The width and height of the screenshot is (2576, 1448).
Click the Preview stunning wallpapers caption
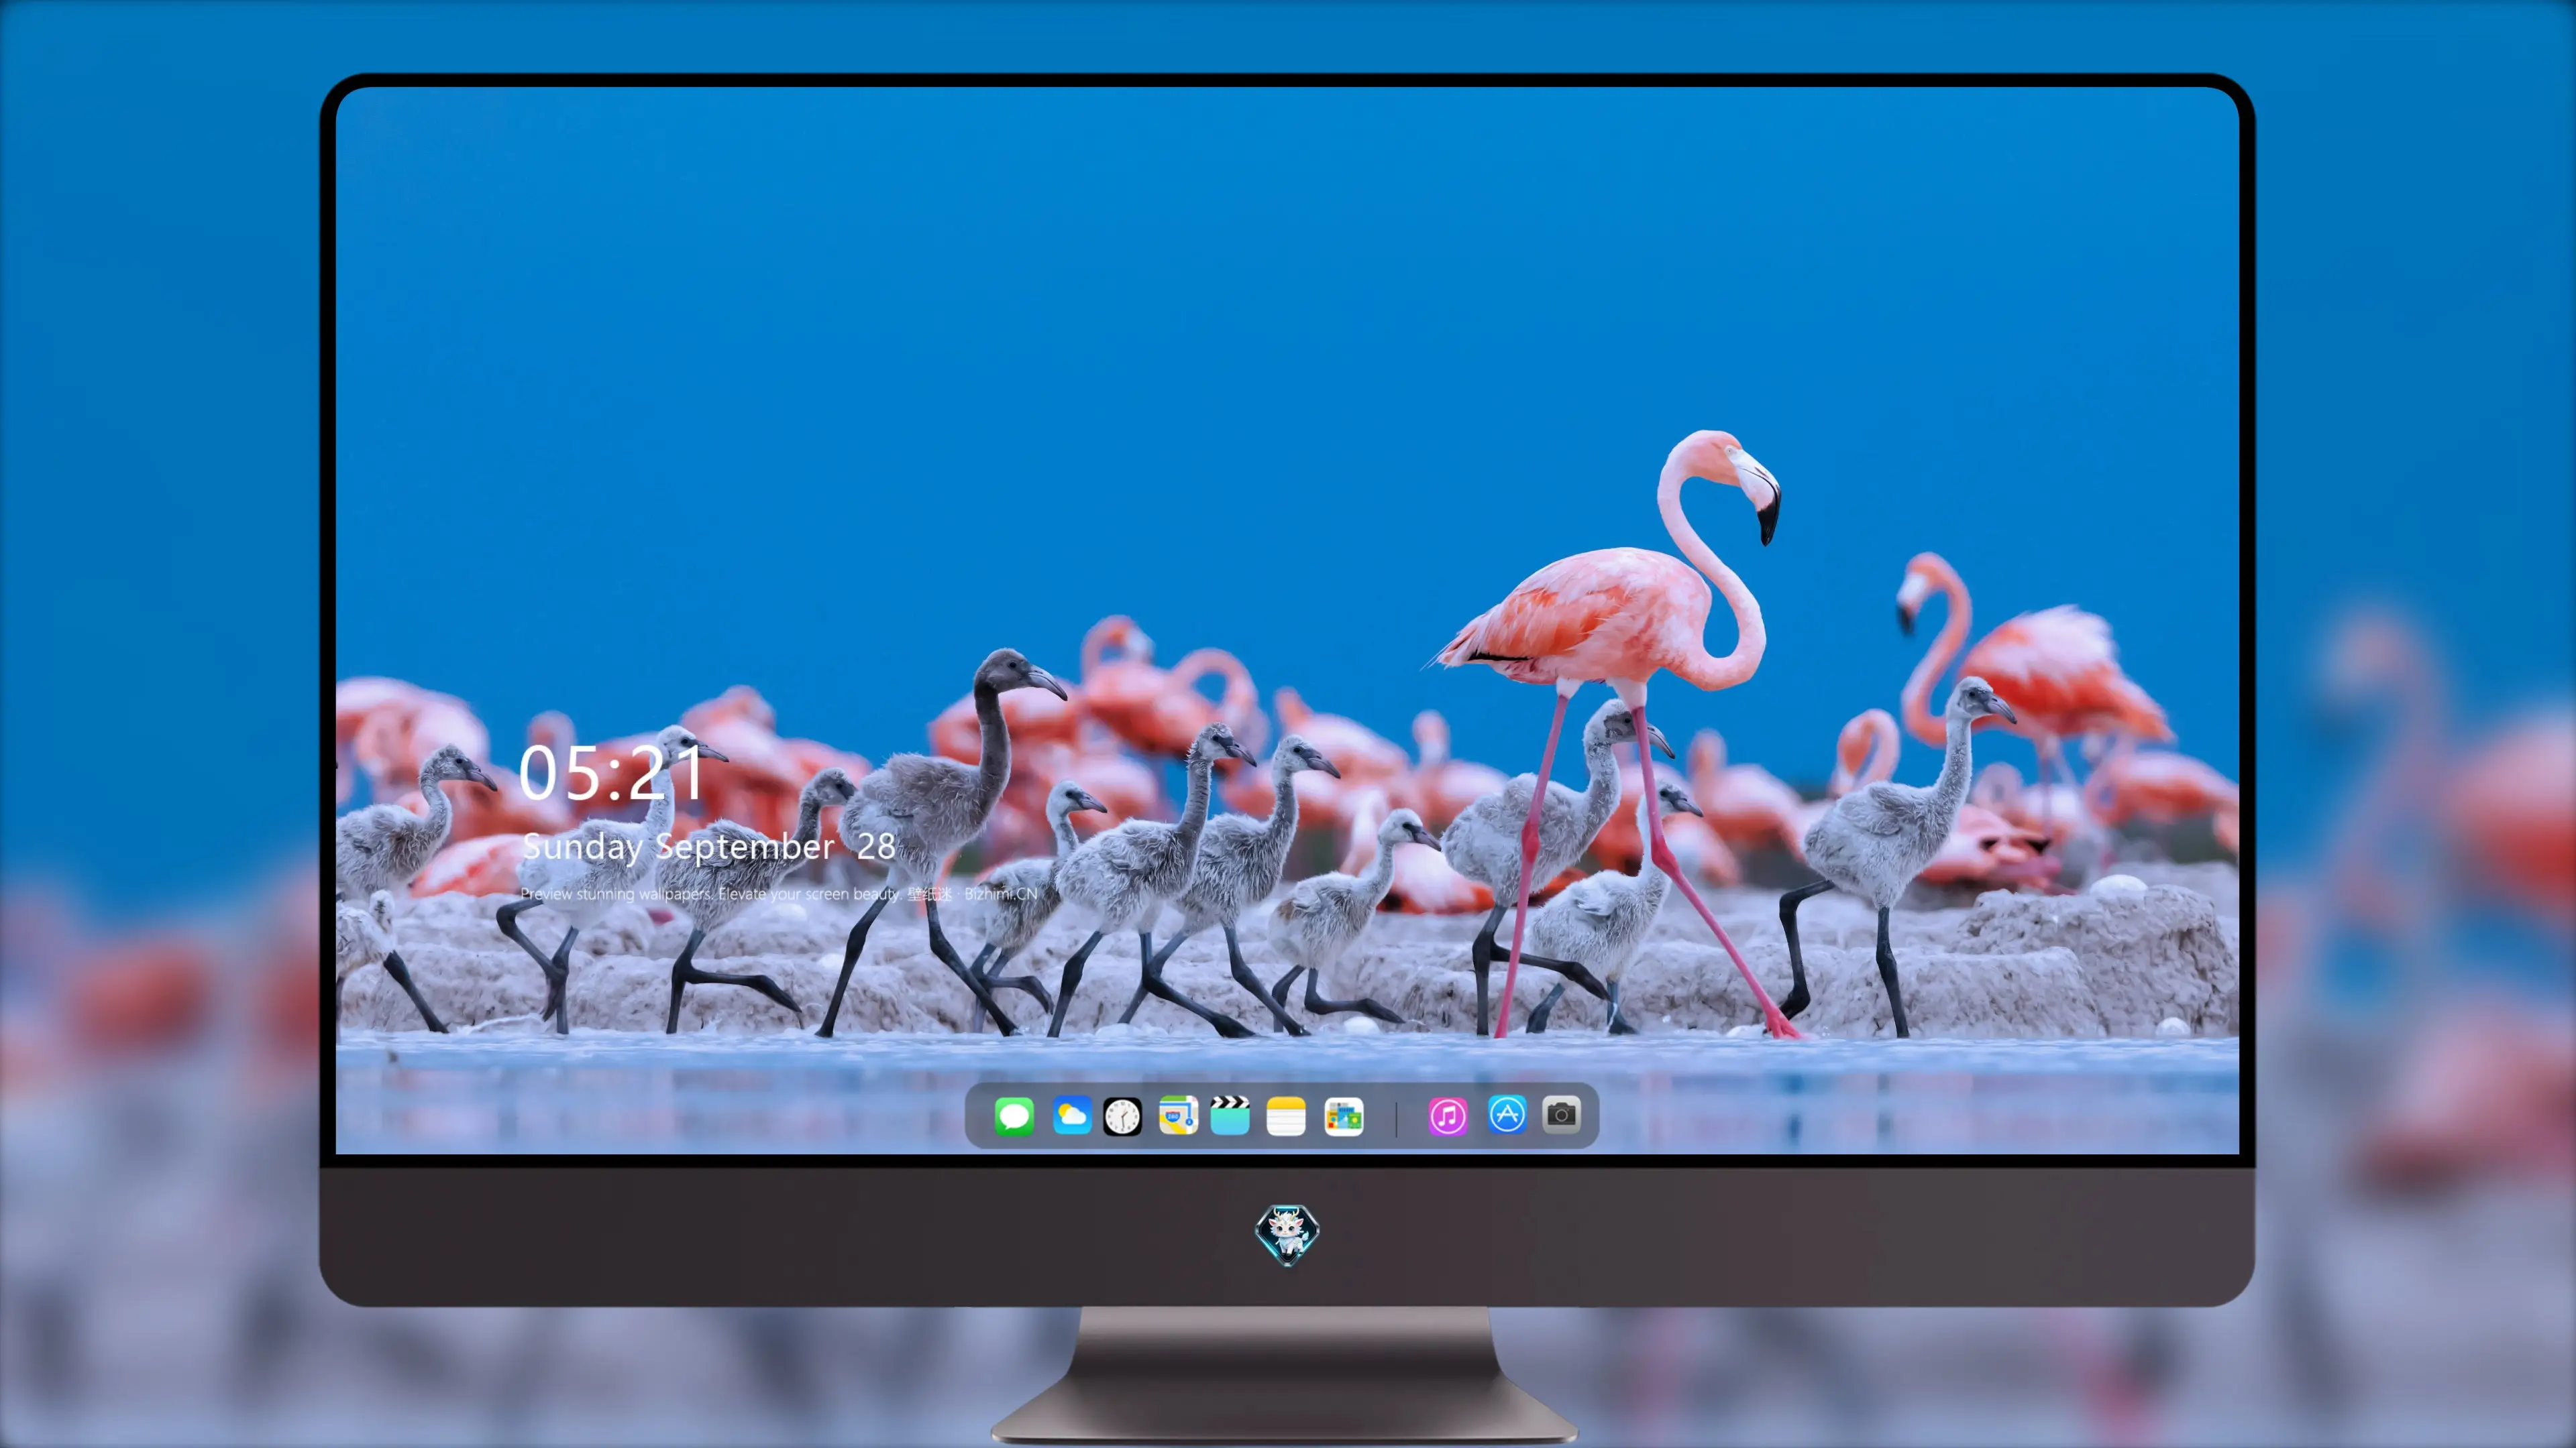[x=779, y=894]
